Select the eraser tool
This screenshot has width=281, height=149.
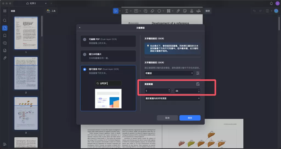152,11
